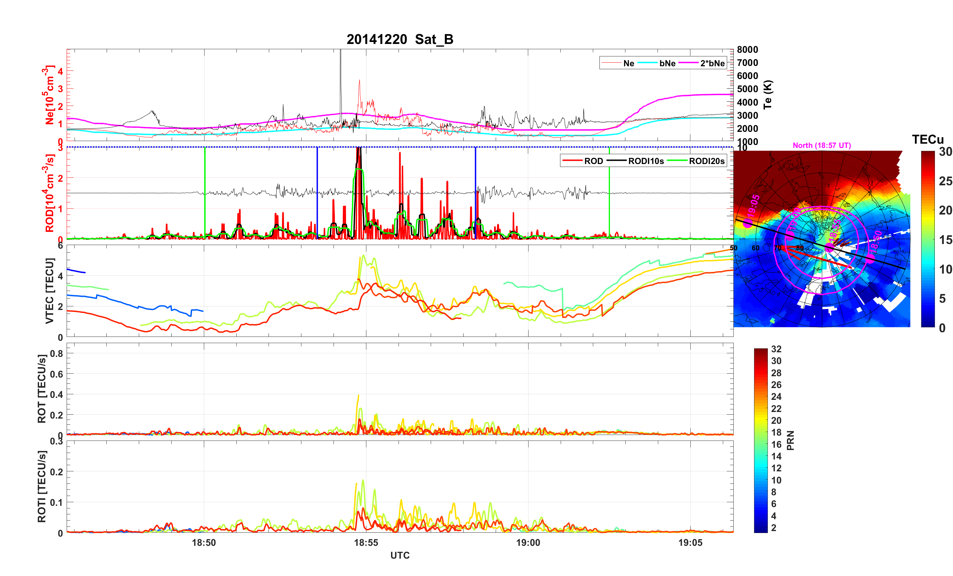Click the 18:55 tick label on time axis
Viewport: 953px width, 576px height.
pyautogui.click(x=366, y=542)
